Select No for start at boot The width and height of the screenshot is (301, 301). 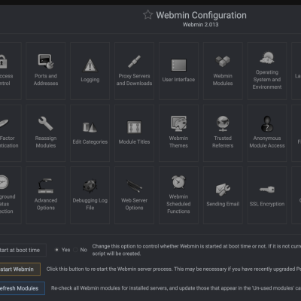pyautogui.click(x=75, y=250)
